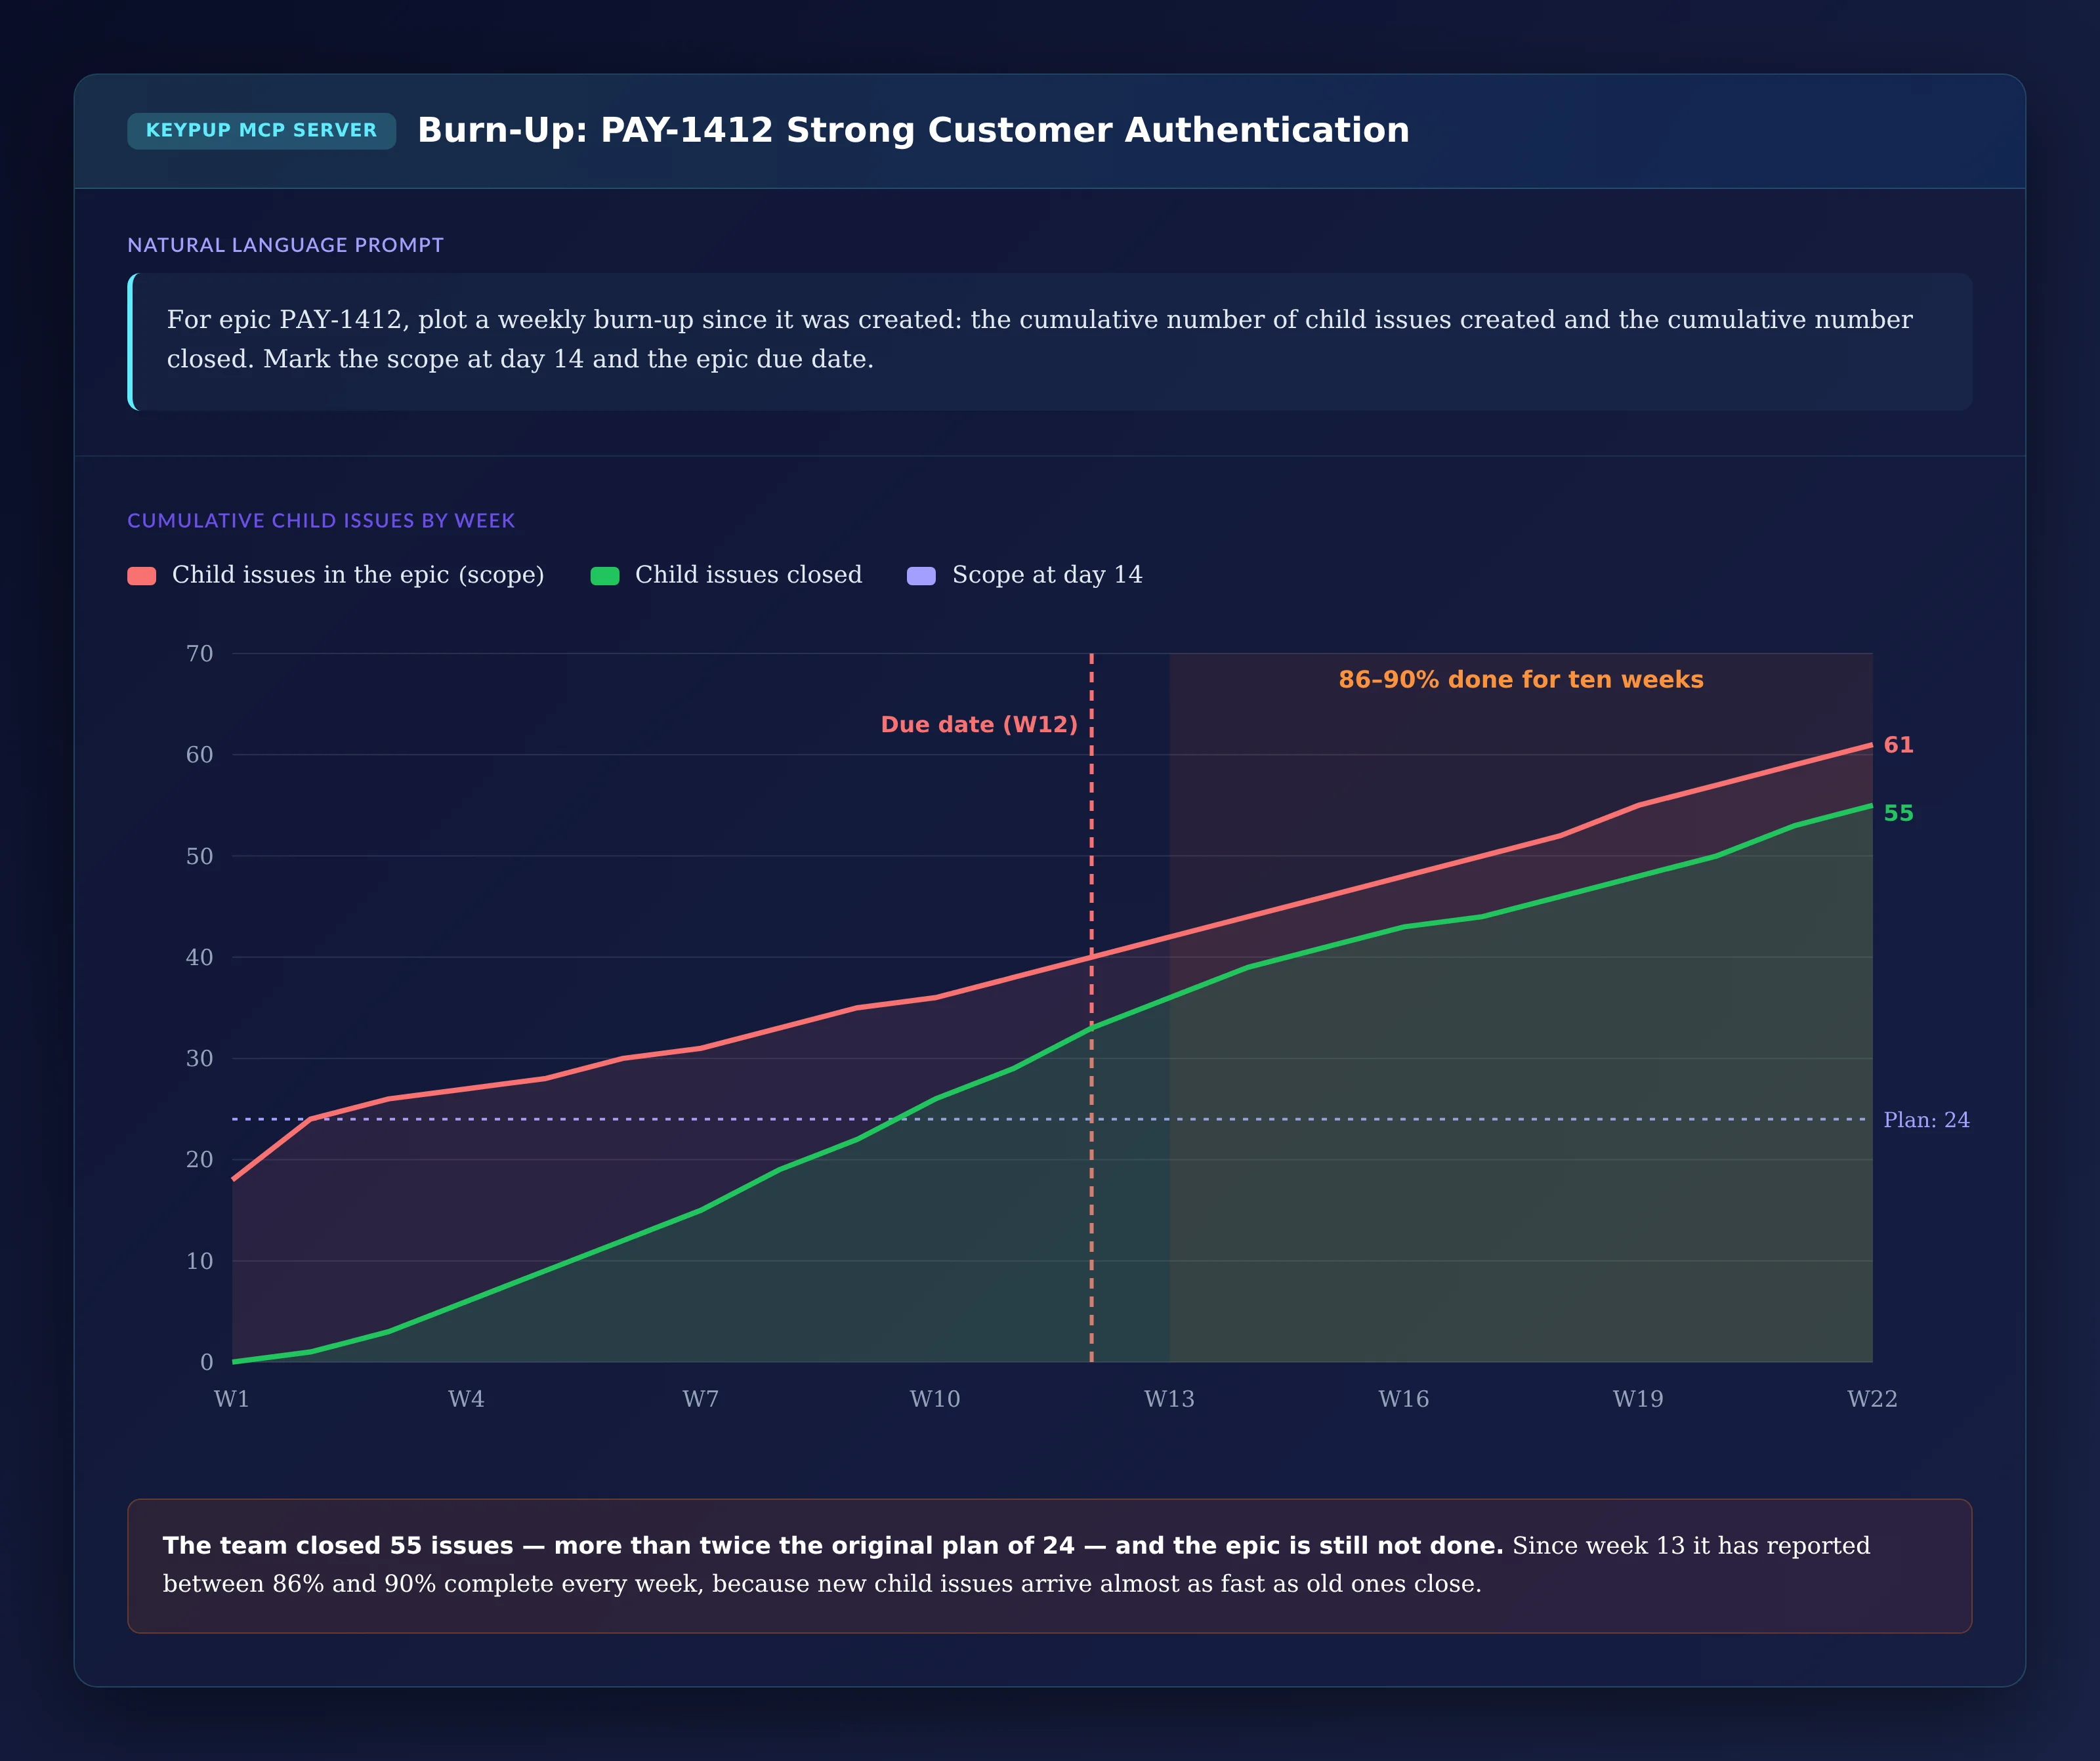Screen dimensions: 2100x1761
Task: Click the Burn-Up PAY-1412 title heading
Action: click(x=913, y=130)
